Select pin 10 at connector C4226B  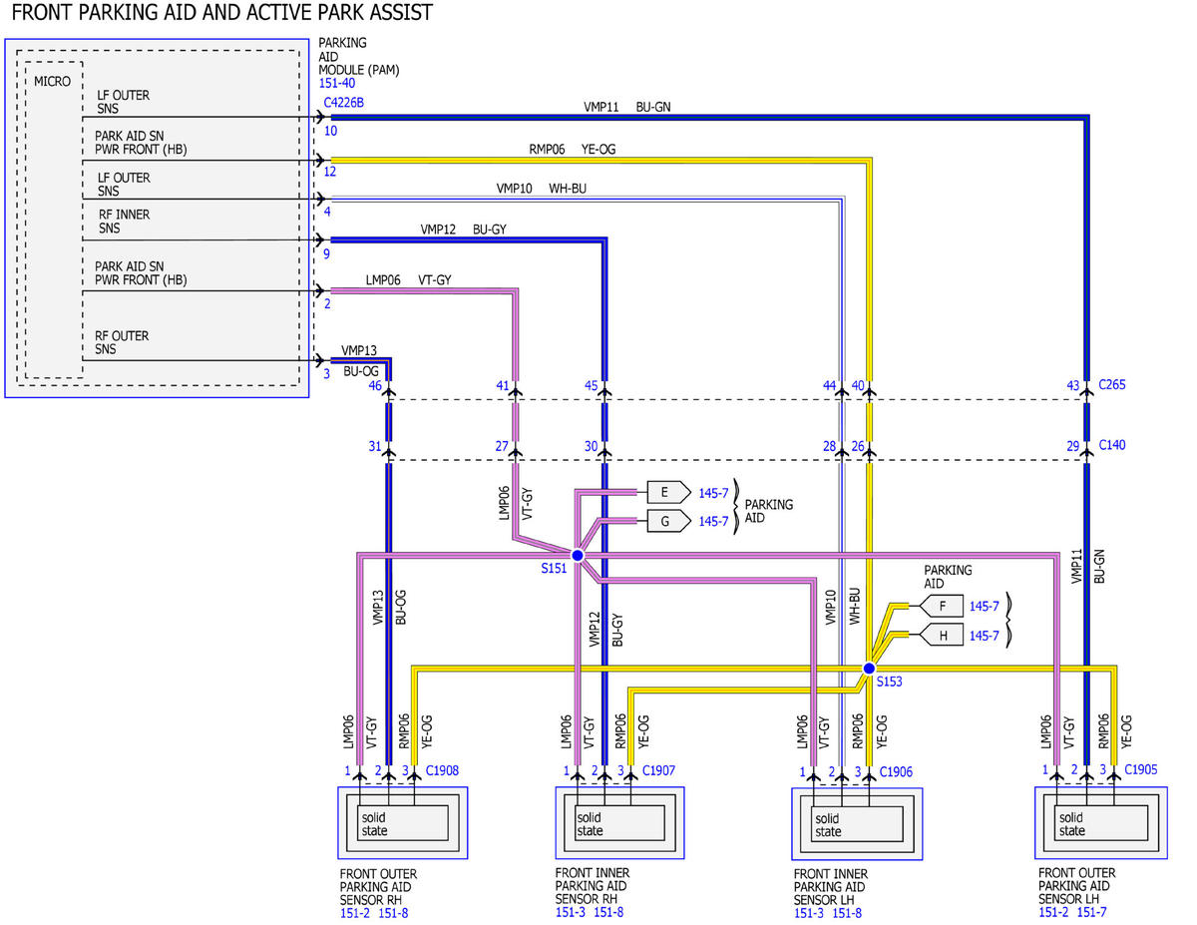pyautogui.click(x=330, y=131)
